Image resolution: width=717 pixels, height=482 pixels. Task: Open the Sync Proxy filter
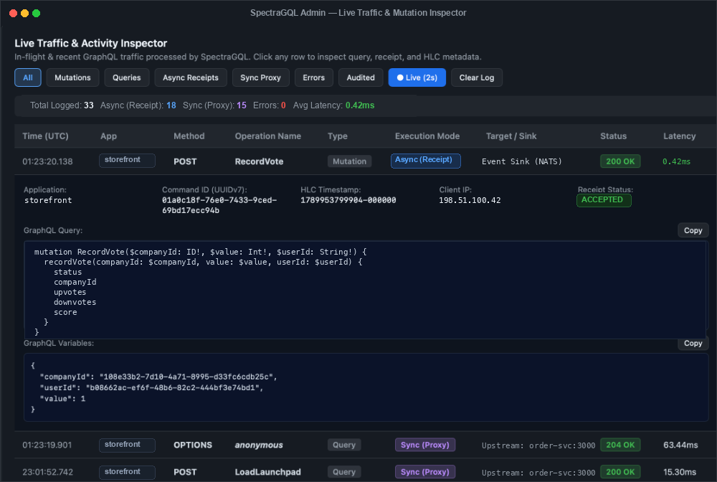point(261,77)
